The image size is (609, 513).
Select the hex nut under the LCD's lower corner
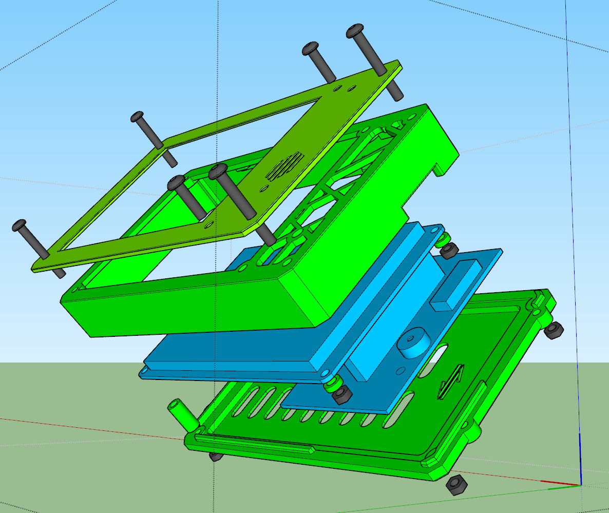[342, 395]
